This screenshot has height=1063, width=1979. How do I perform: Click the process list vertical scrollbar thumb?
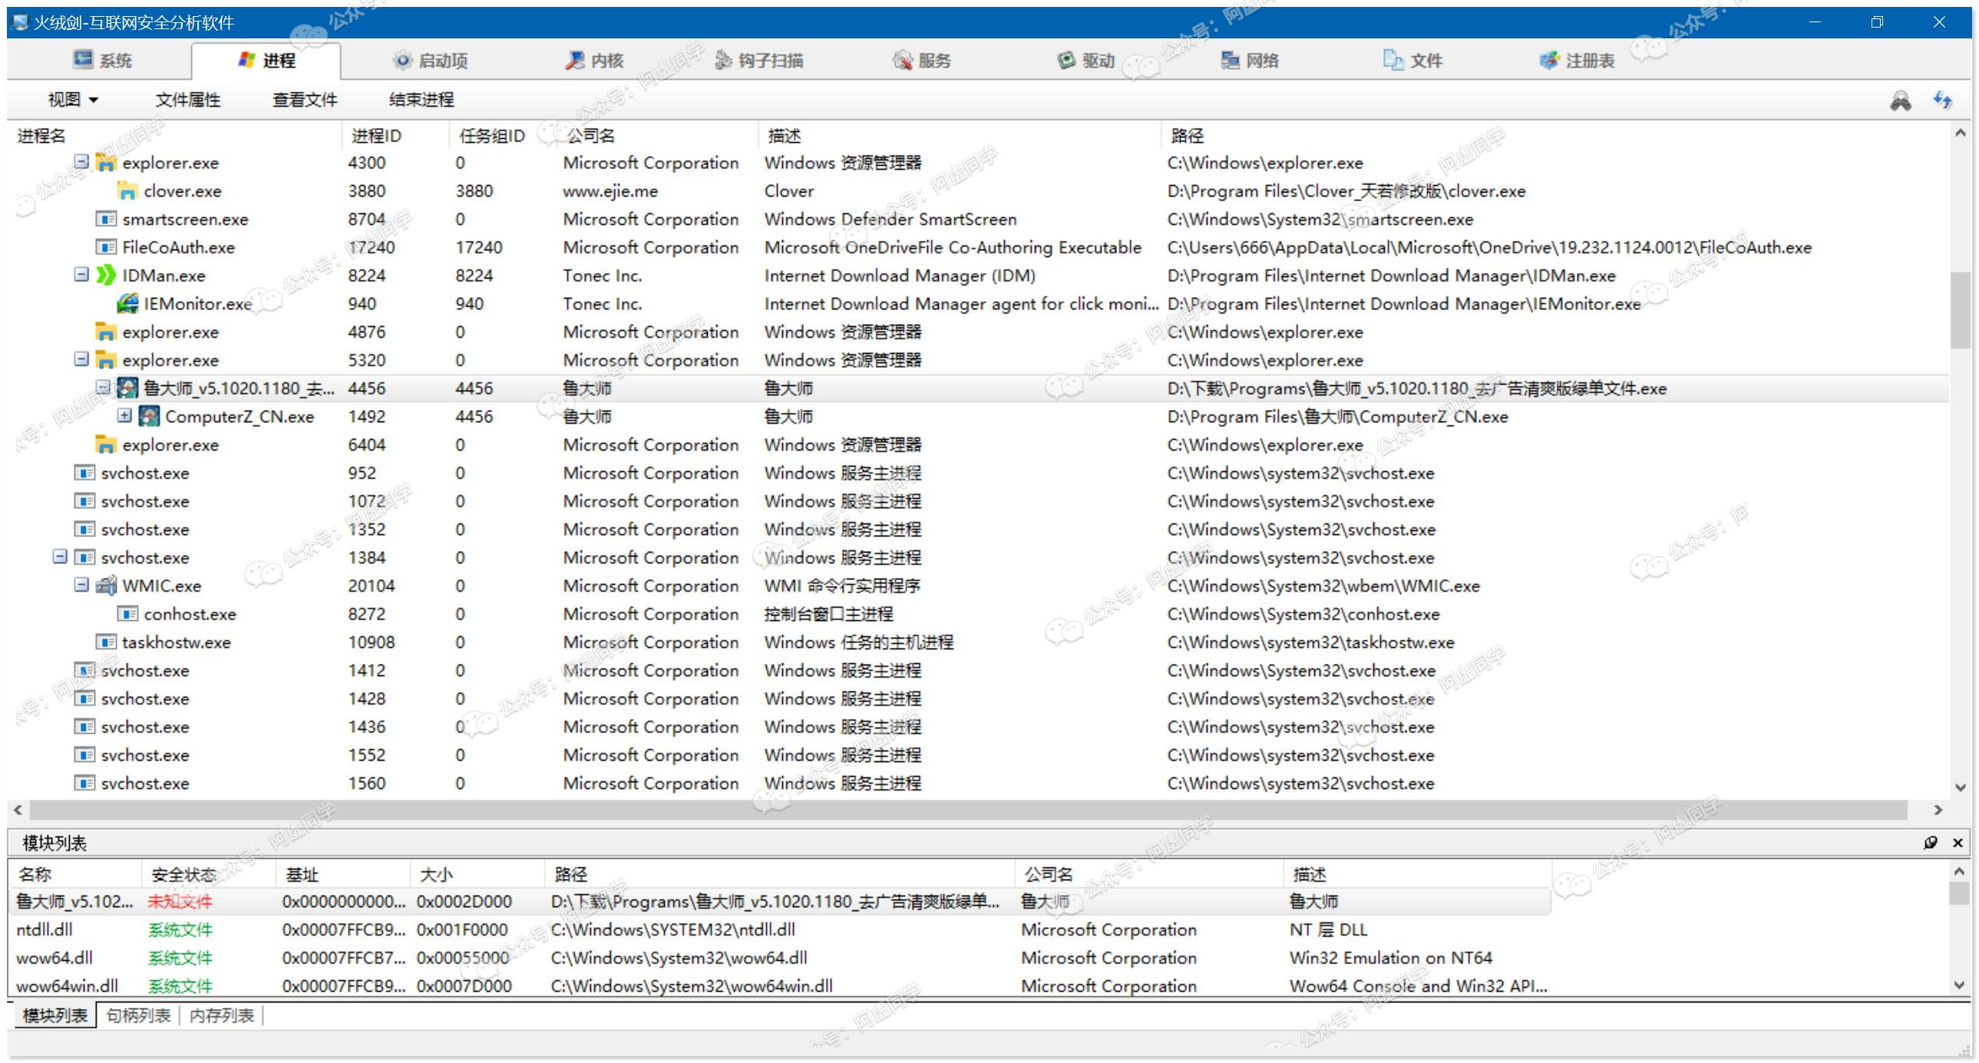1960,309
